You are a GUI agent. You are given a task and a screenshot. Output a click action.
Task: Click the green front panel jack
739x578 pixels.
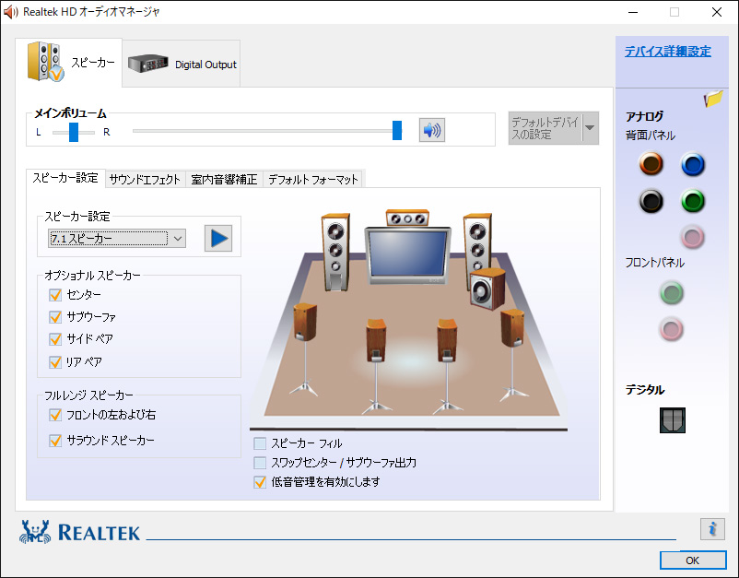coord(672,293)
